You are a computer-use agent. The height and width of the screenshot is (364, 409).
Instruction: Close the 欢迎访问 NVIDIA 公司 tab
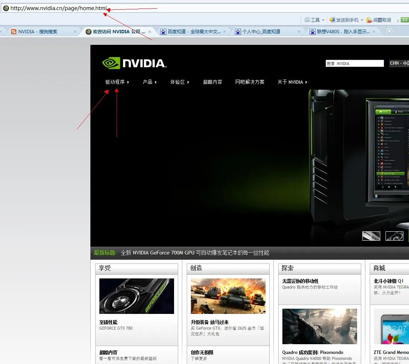[150, 31]
